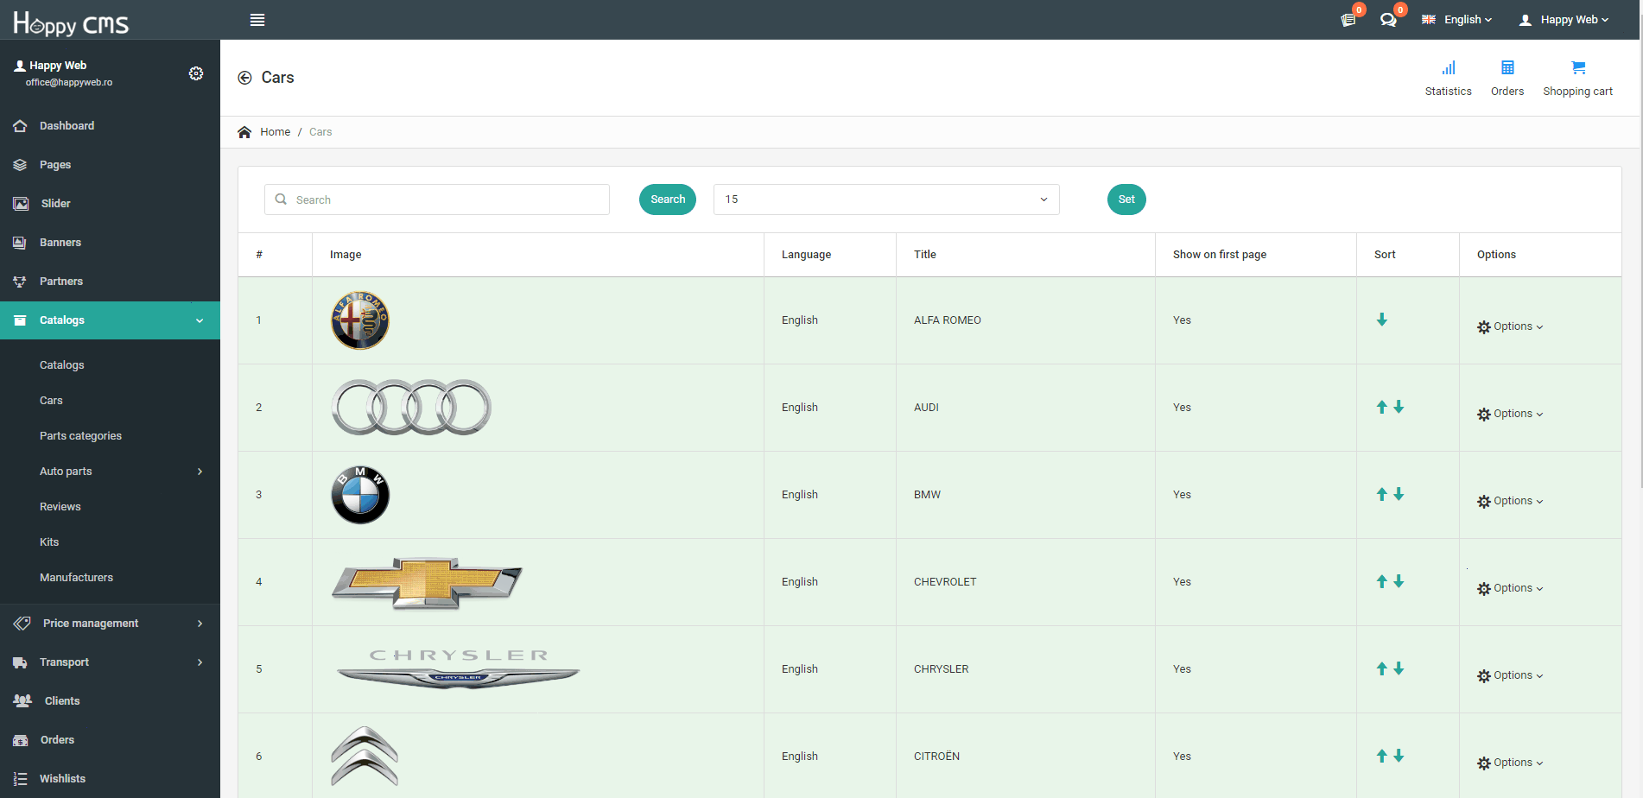
Task: Open the English language dropdown
Action: (1457, 20)
